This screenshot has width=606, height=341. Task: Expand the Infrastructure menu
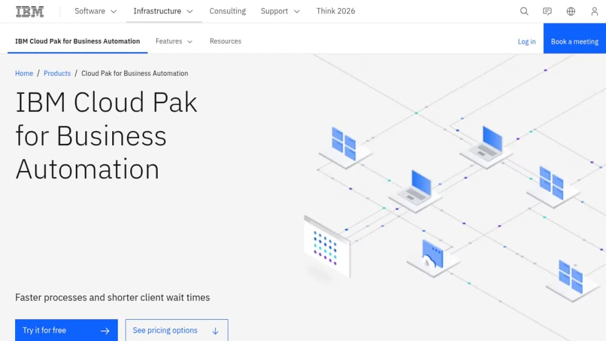pyautogui.click(x=163, y=11)
